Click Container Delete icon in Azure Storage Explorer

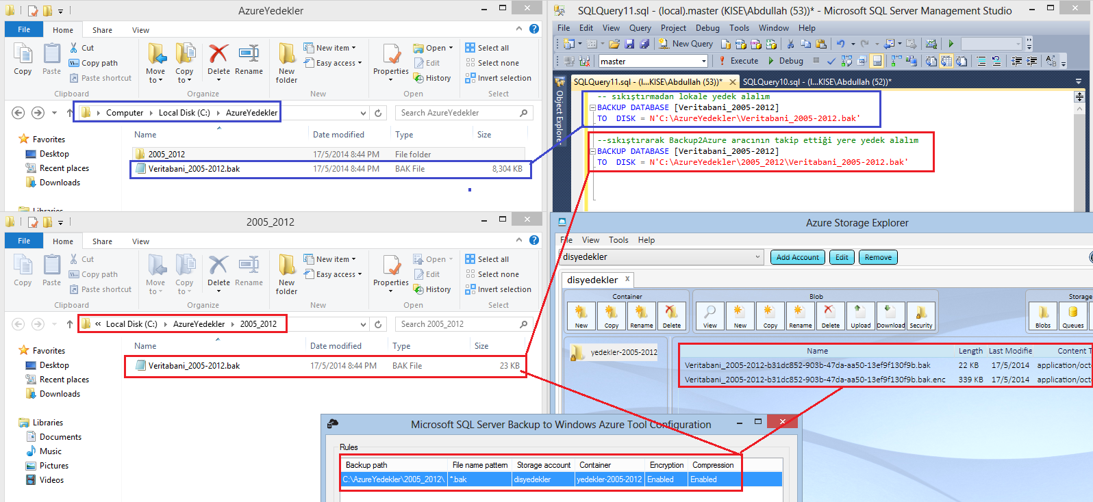[672, 316]
